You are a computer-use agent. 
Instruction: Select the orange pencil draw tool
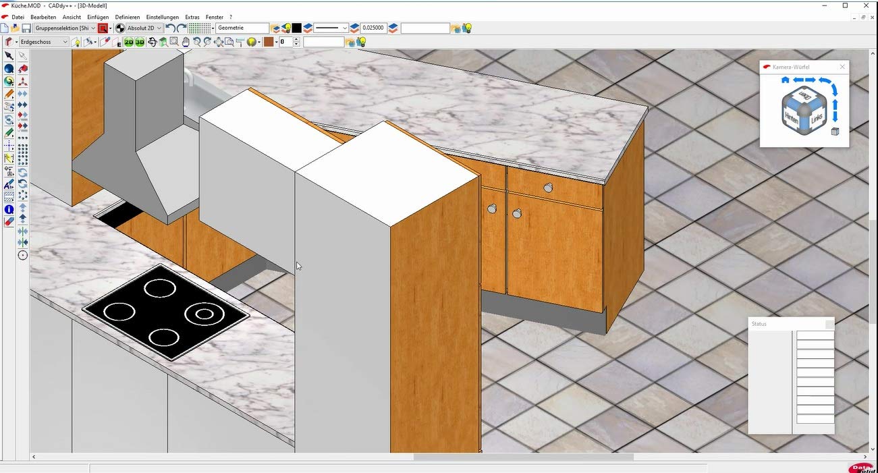click(9, 94)
